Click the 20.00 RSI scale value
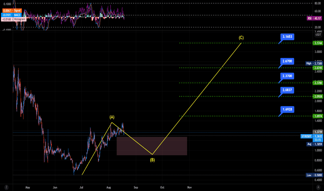 [x=318, y=27]
